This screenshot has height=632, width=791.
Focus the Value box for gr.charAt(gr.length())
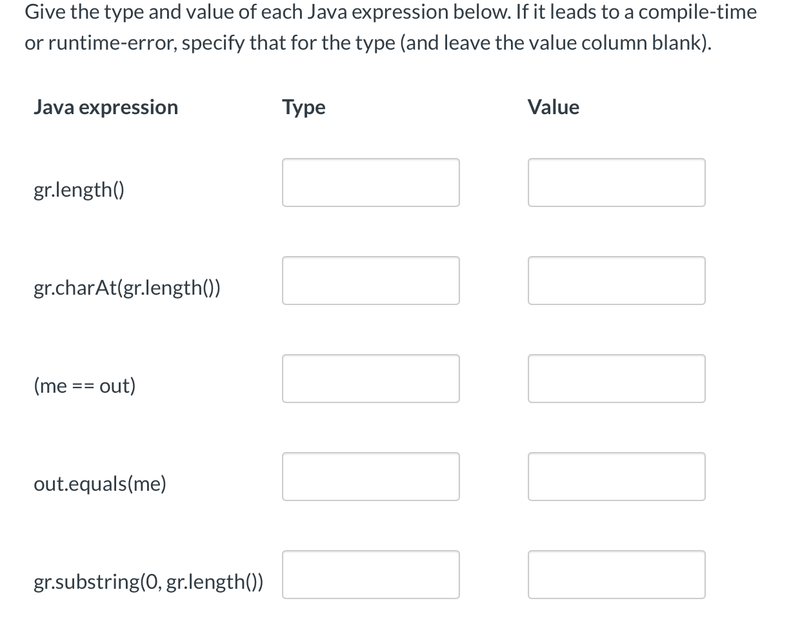(617, 281)
